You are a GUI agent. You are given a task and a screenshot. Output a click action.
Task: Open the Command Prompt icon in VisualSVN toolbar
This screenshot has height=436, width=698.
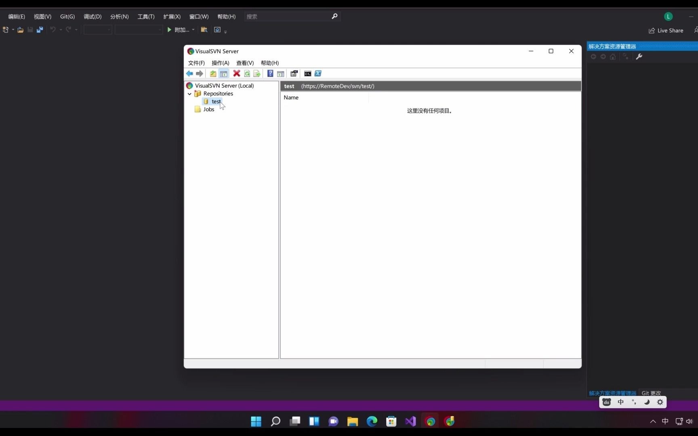(x=308, y=73)
